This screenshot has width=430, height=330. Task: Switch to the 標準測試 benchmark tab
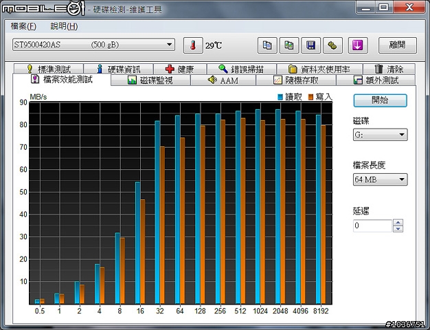pos(49,69)
